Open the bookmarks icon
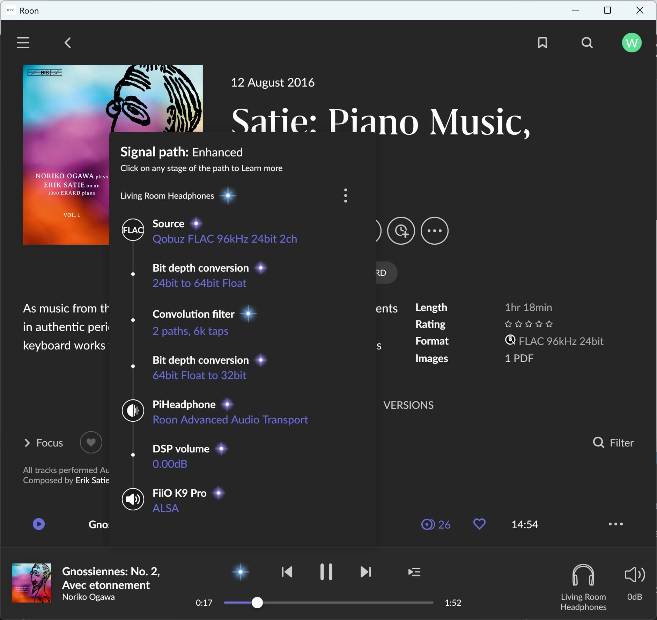The width and height of the screenshot is (657, 620). (x=542, y=43)
